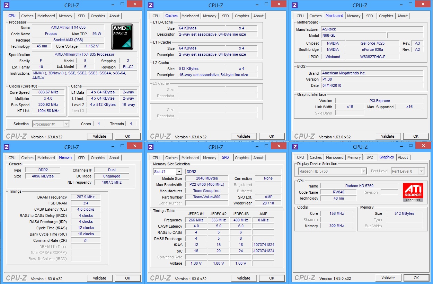Viewport: 433px width, 284px height.
Task: Click the Specification field AMD Athlon II X4 635 Processor
Action: point(85,55)
